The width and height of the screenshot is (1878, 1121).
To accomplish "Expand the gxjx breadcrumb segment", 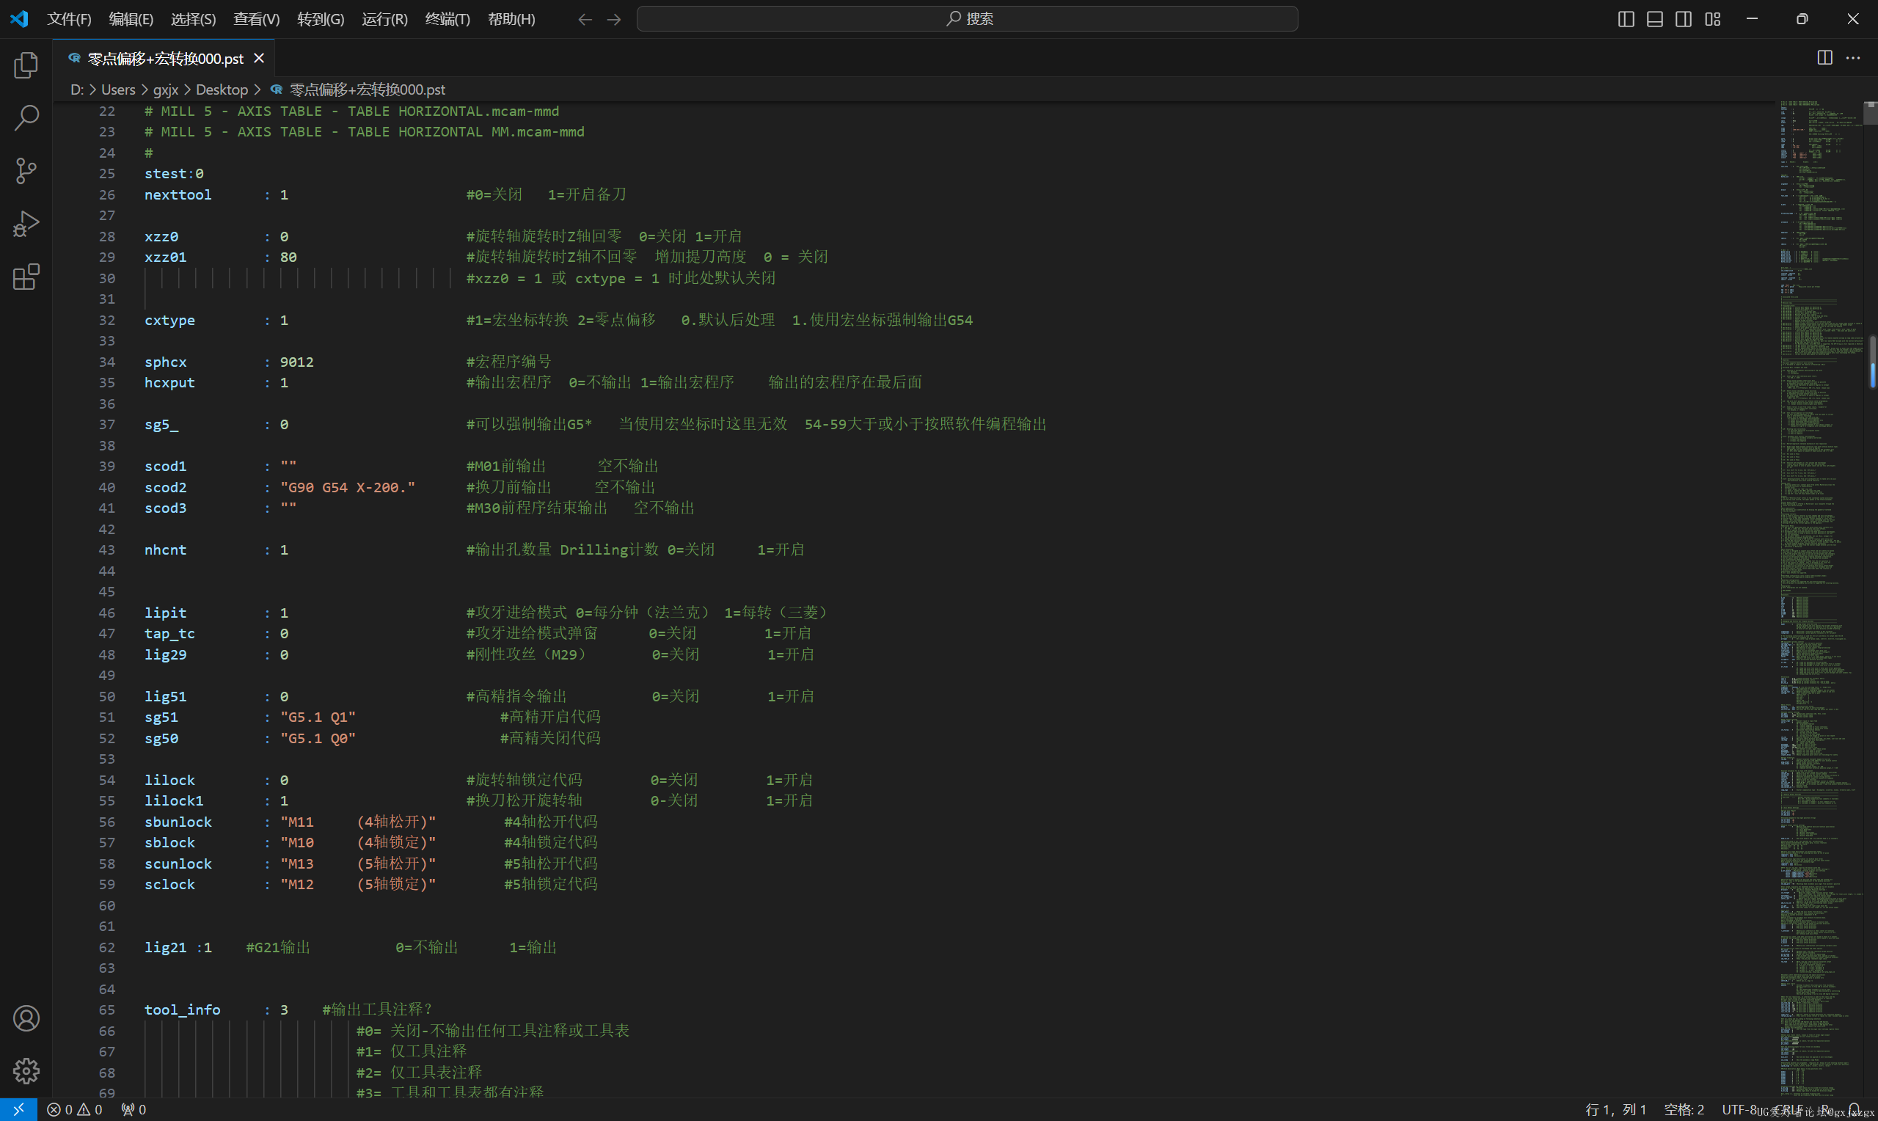I will [x=166, y=90].
